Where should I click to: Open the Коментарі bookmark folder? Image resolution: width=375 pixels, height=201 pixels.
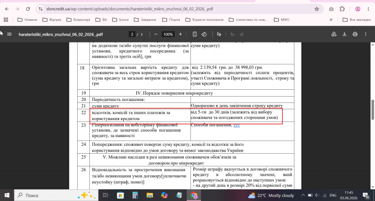[79, 20]
